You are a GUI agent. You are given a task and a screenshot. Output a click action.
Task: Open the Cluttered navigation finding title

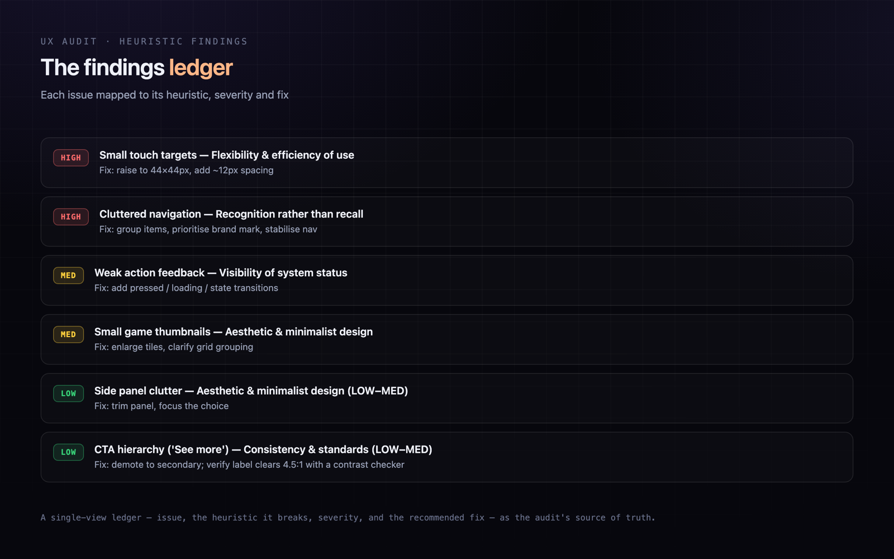click(x=231, y=214)
